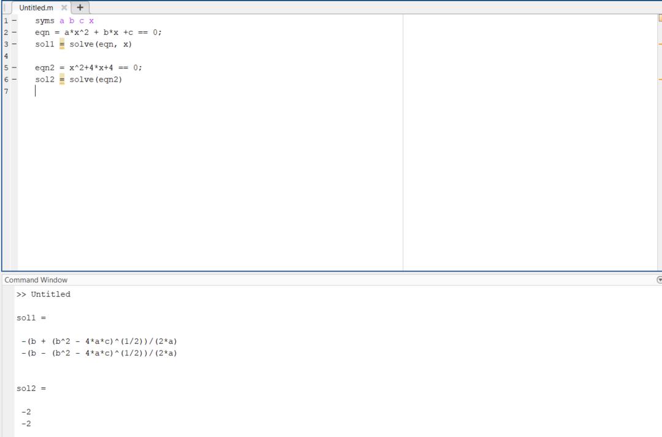This screenshot has height=437, width=662.
Task: Click highlighted equals sign after sol2
Action: tap(62, 80)
